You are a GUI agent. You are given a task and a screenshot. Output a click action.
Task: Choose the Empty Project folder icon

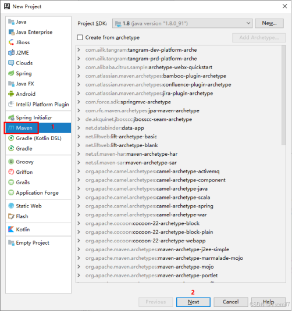(x=11, y=242)
